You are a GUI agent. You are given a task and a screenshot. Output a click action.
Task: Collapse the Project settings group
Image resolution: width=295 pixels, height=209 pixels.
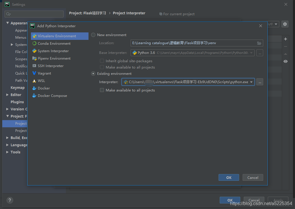[7, 116]
